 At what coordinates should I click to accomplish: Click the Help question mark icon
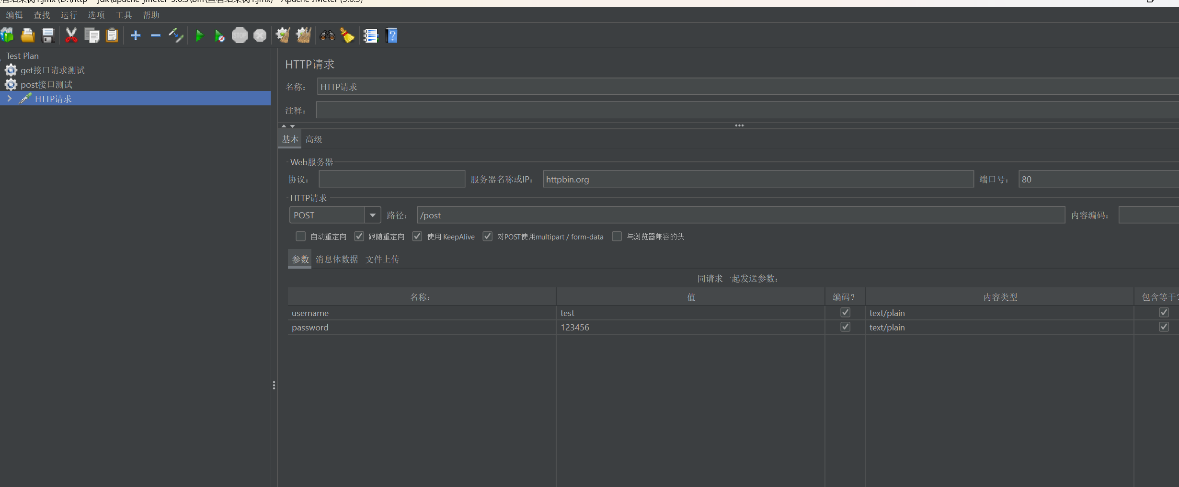391,35
